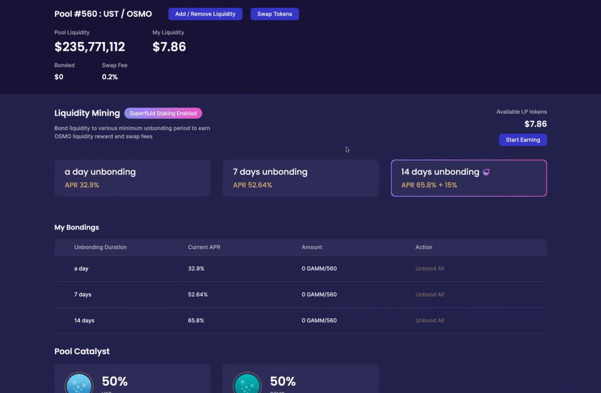The width and height of the screenshot is (601, 393).
Task: Click the Available LP tokens label
Action: coord(522,112)
